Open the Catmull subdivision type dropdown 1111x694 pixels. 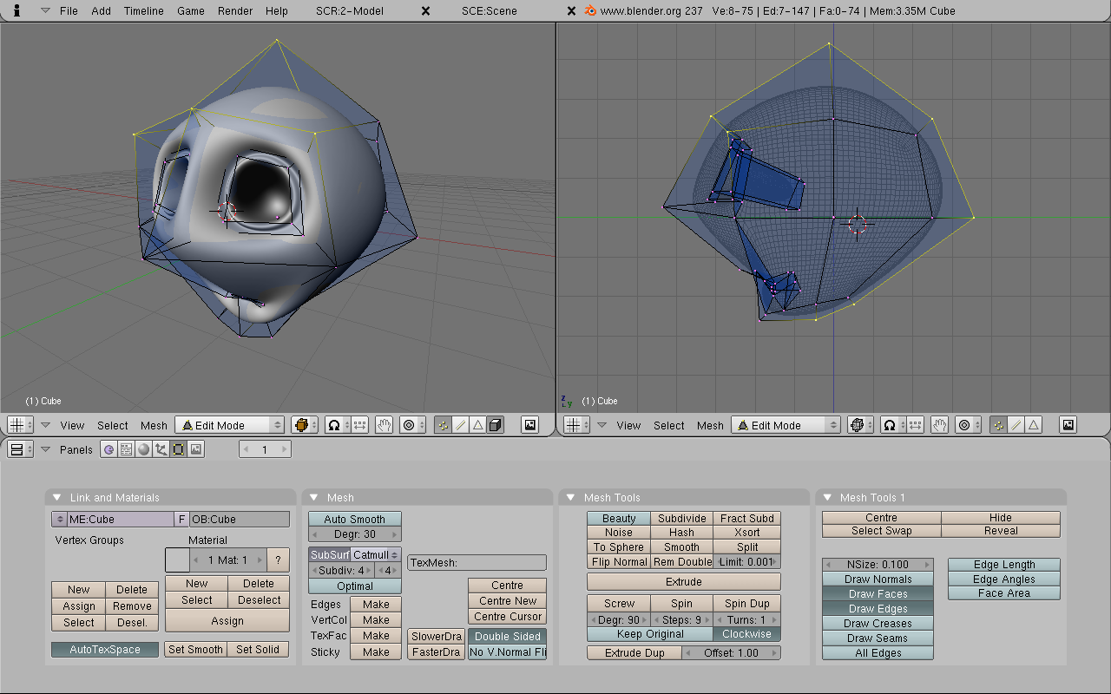[376, 555]
